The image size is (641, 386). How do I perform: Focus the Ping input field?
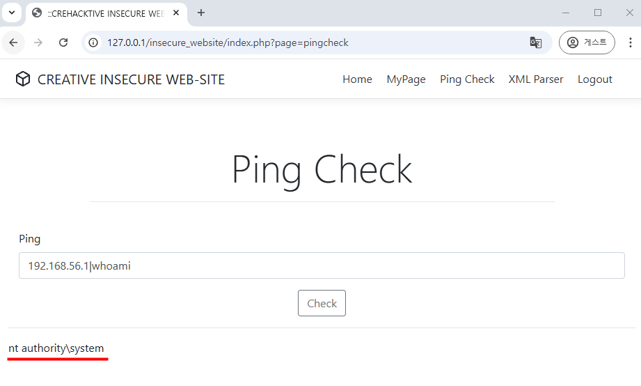point(322,265)
